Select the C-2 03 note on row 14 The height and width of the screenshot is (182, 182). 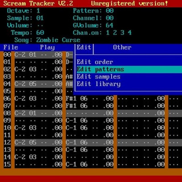(25, 157)
